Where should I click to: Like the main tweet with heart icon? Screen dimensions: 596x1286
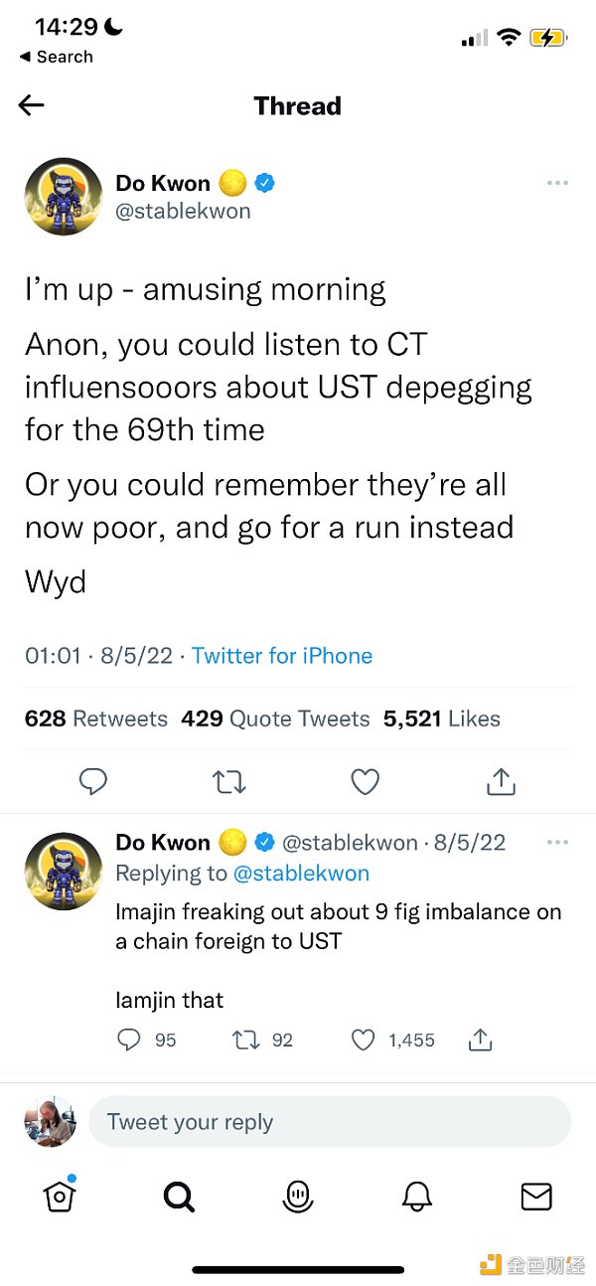[366, 782]
